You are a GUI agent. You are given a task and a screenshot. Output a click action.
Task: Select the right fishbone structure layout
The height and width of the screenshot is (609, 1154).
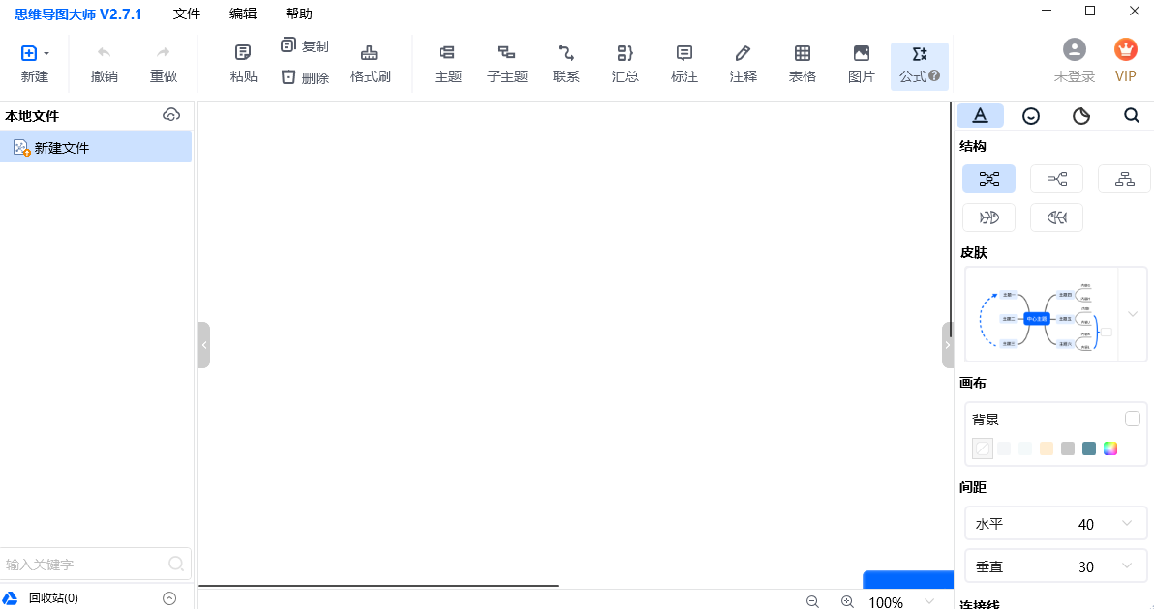(988, 217)
